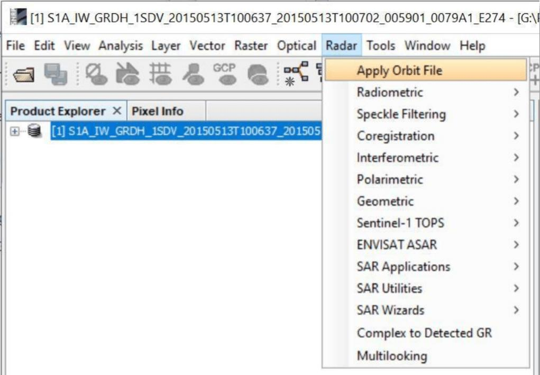Image resolution: width=540 pixels, height=375 pixels.
Task: Open the ENVISAT ASAR submenu
Action: click(426, 244)
